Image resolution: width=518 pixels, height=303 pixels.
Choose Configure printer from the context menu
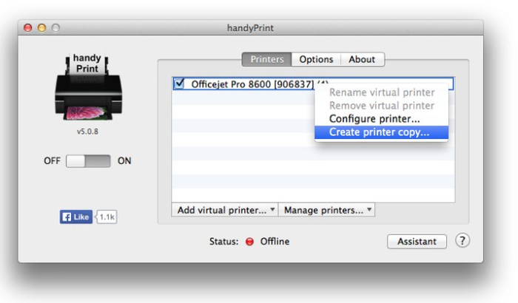tap(374, 118)
